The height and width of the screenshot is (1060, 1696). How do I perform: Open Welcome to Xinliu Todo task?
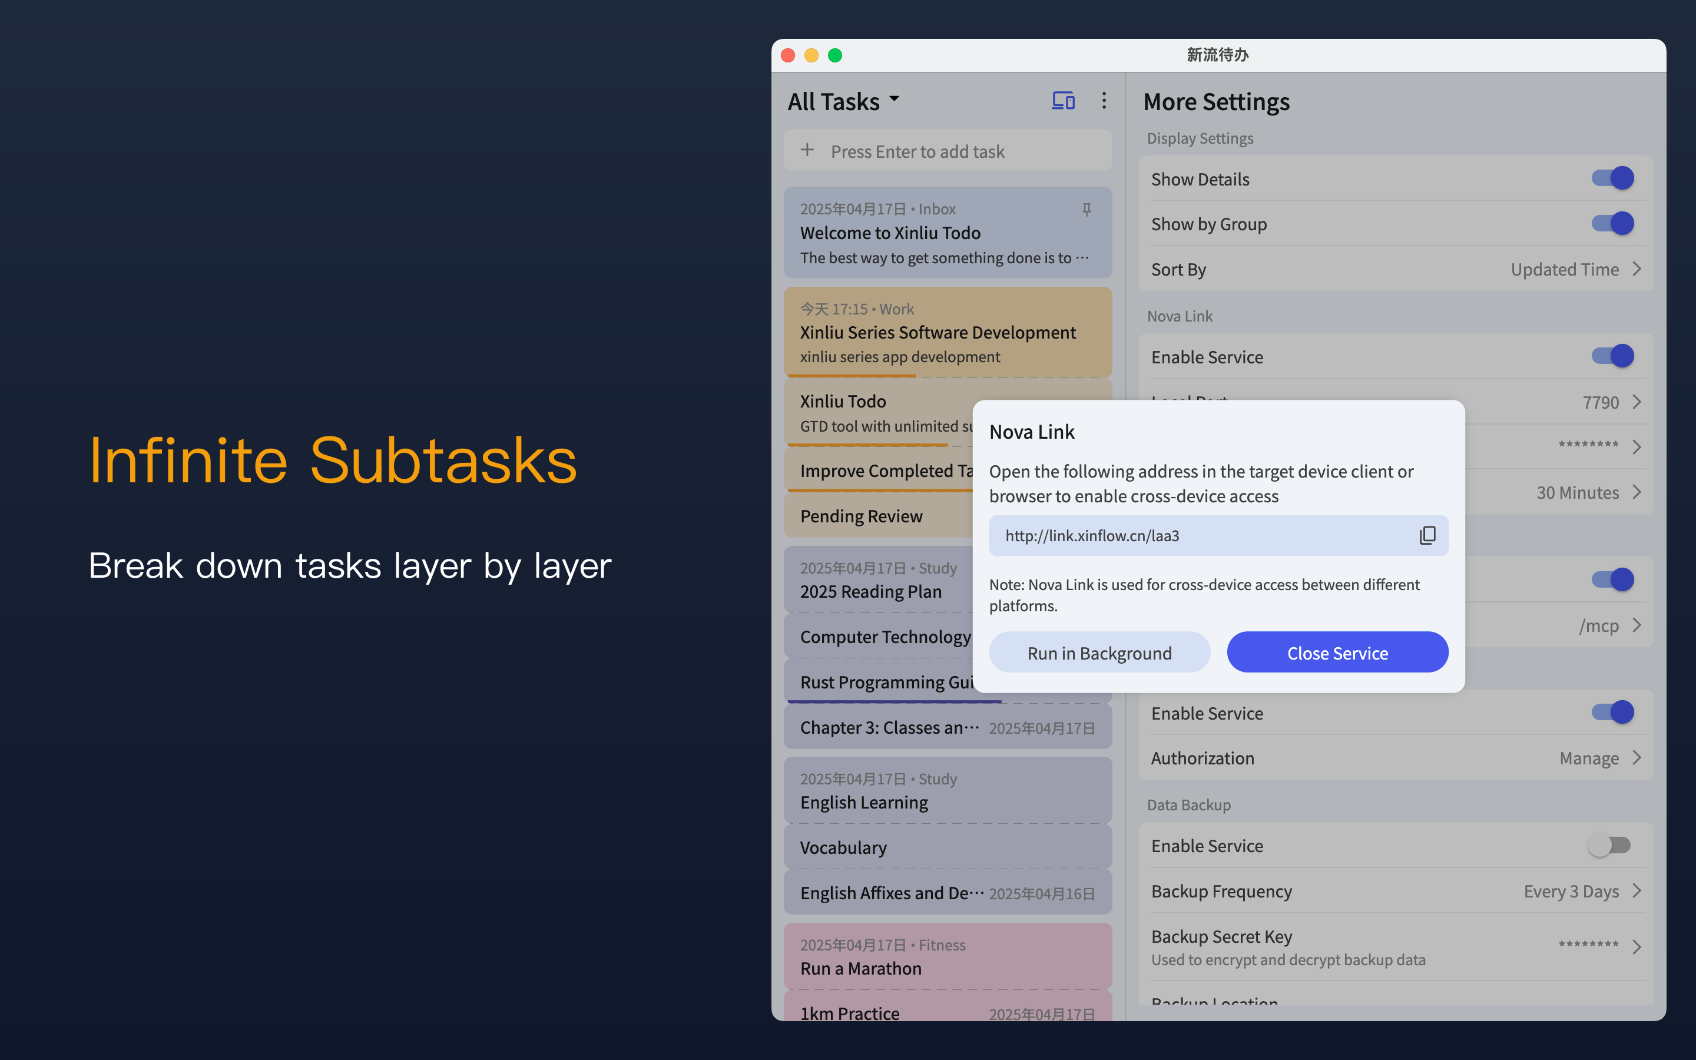948,233
